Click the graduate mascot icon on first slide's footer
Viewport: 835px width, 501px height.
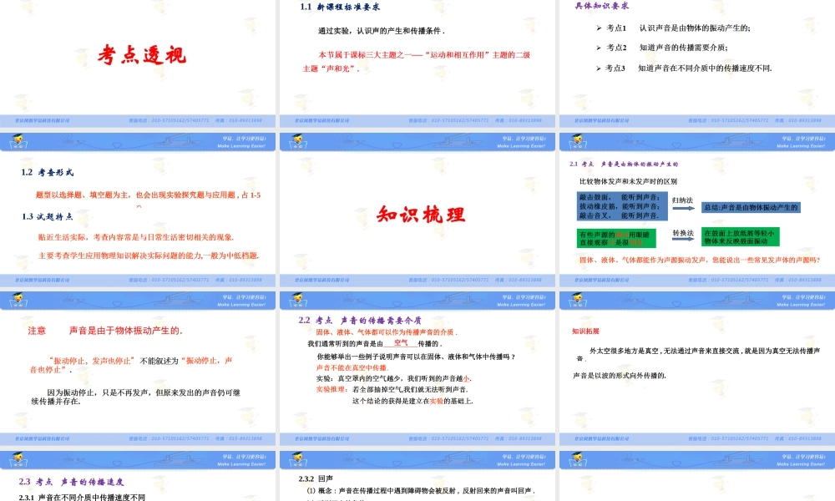[18, 140]
